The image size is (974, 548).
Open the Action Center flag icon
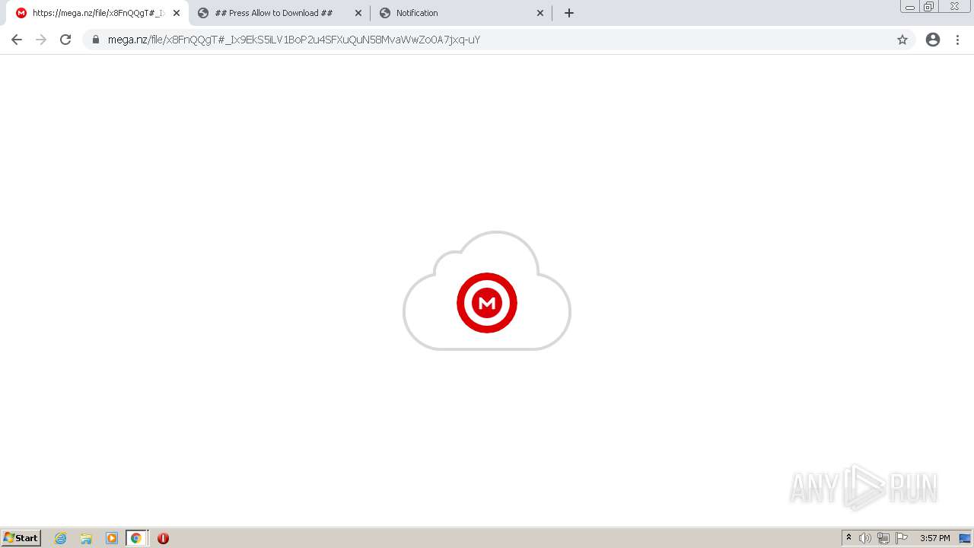coord(902,538)
